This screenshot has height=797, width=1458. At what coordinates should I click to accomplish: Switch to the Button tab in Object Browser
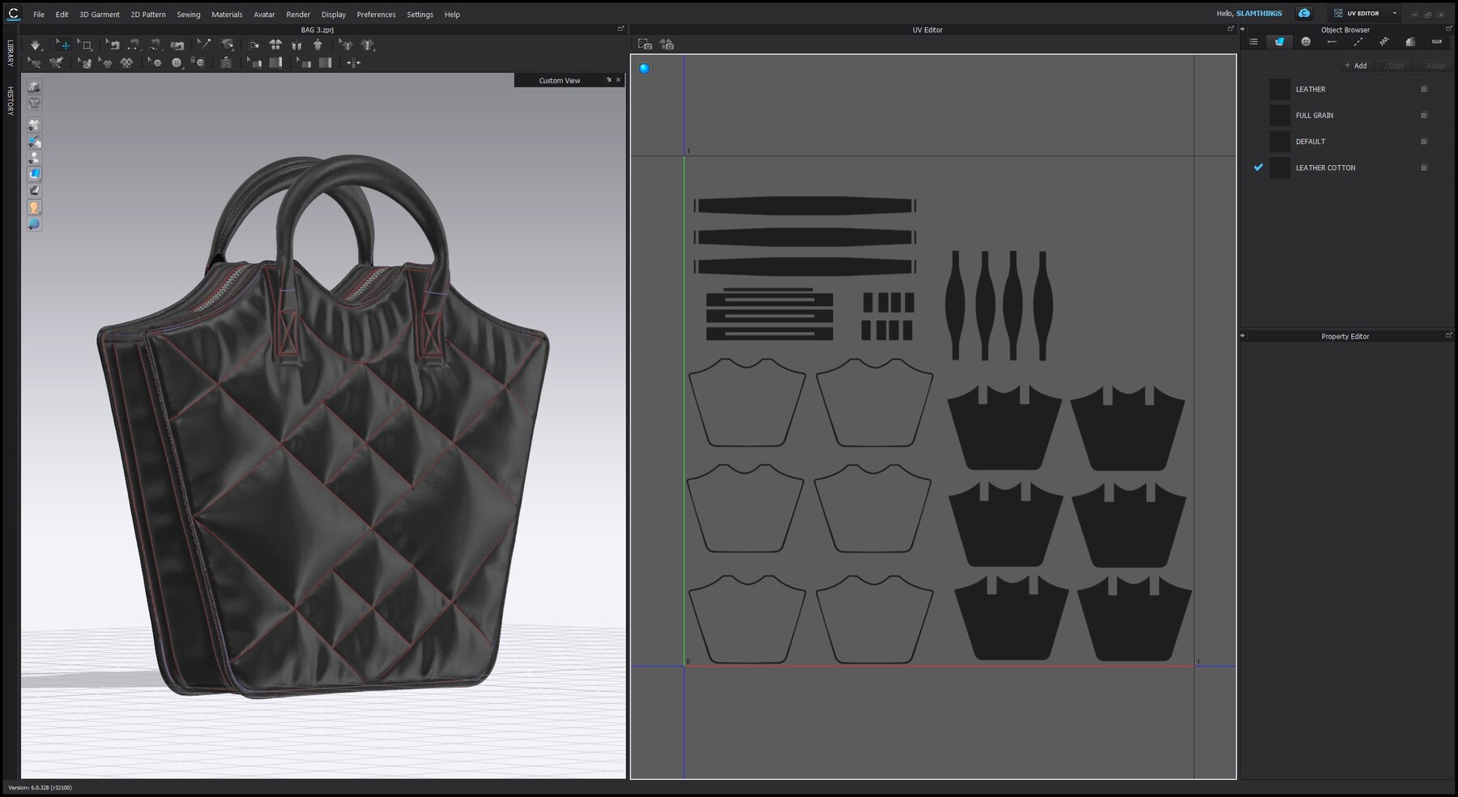(1306, 41)
